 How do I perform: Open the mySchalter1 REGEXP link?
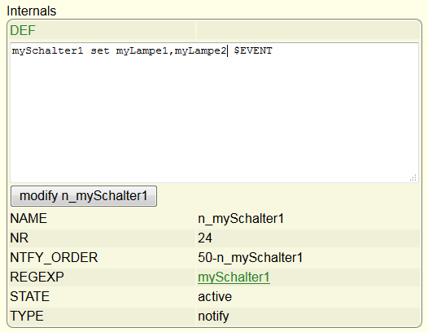(x=234, y=277)
